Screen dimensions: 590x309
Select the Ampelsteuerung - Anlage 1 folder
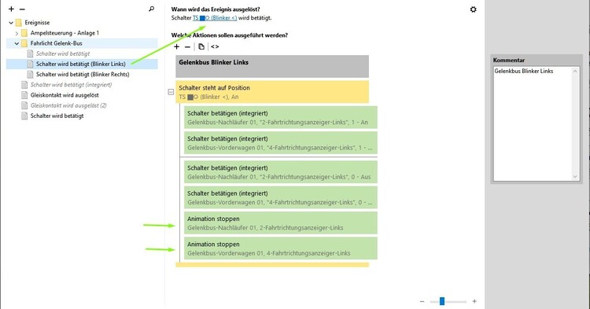point(65,33)
